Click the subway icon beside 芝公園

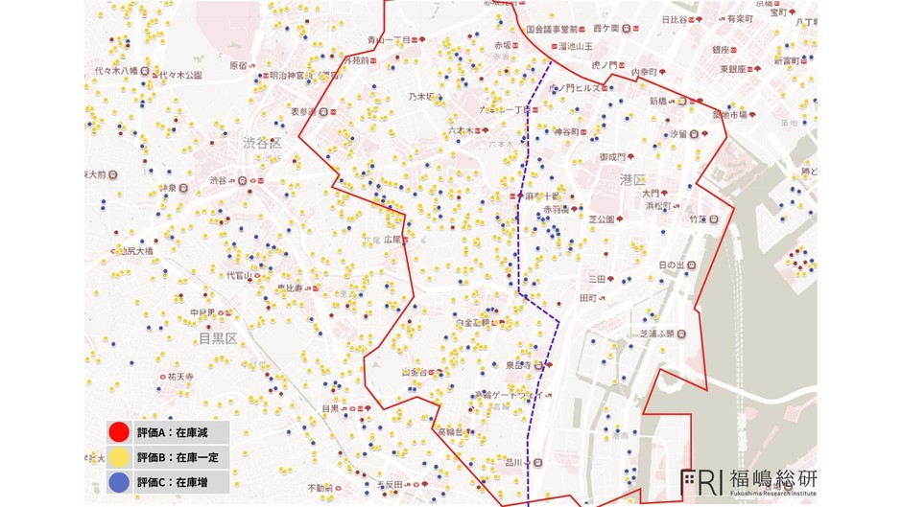pyautogui.click(x=620, y=219)
